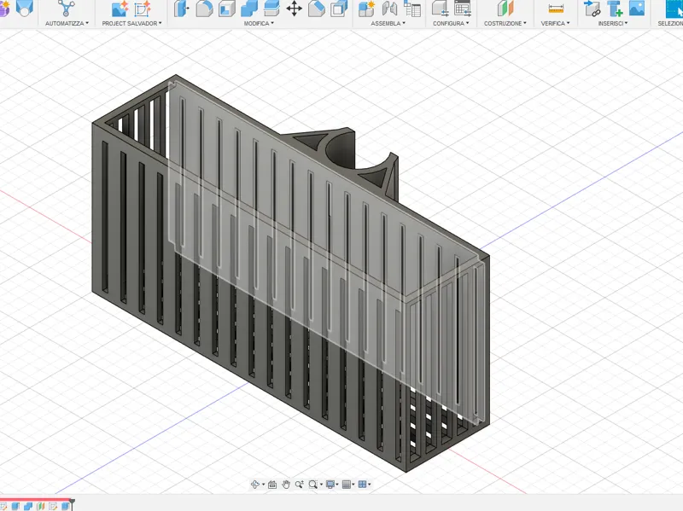Click the Orbit navigation tool

point(255,484)
